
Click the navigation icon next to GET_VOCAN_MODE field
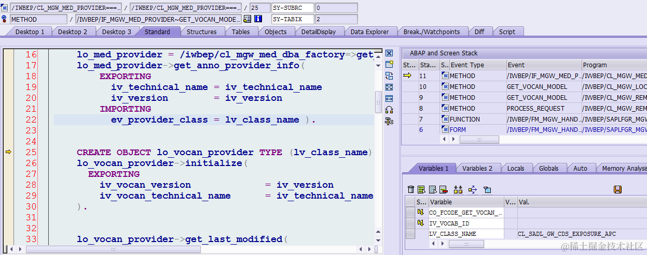247,19
